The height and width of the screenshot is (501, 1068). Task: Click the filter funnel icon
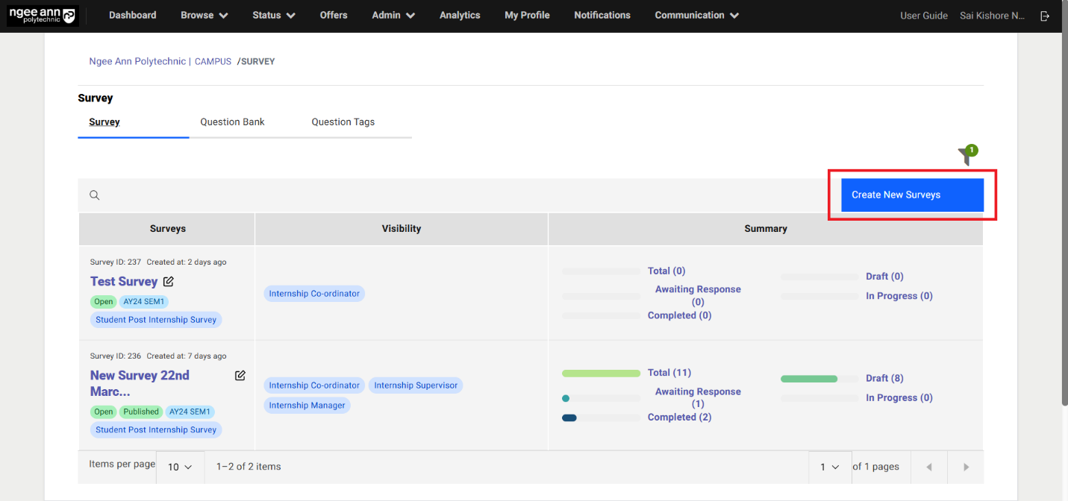click(x=966, y=157)
